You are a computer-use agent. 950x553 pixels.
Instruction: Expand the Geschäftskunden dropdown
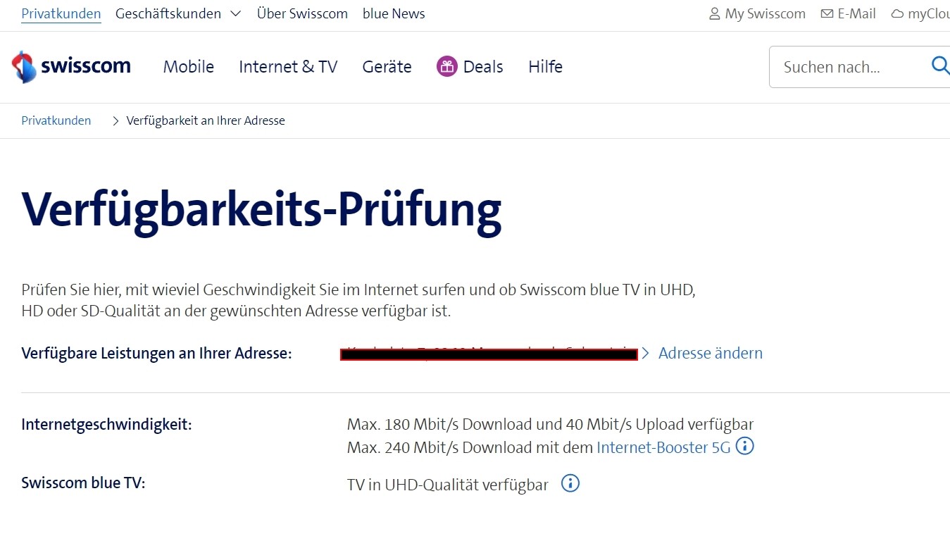tap(236, 13)
